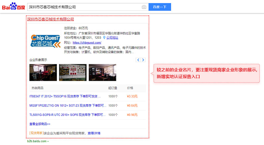This screenshot has width=264, height=145.
Task: Click the Chip Guest company logo
Action: pos(45,41)
